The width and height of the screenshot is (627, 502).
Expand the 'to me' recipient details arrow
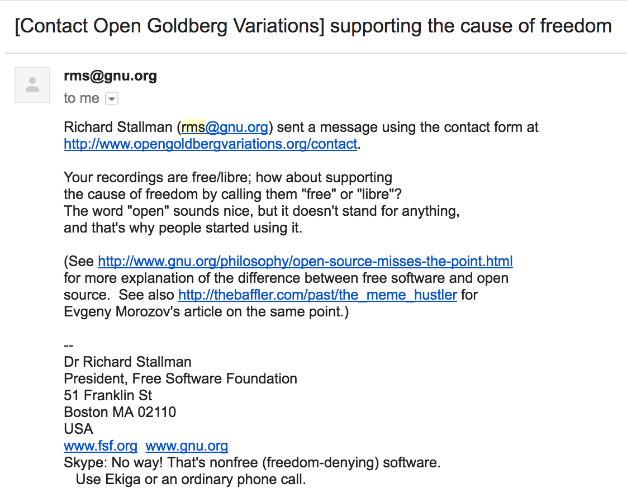click(112, 98)
